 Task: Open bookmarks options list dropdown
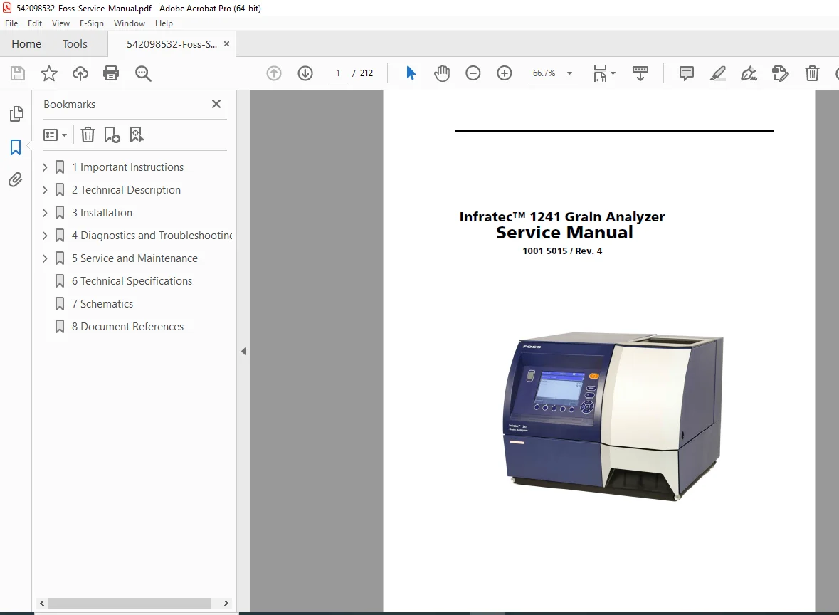[55, 135]
